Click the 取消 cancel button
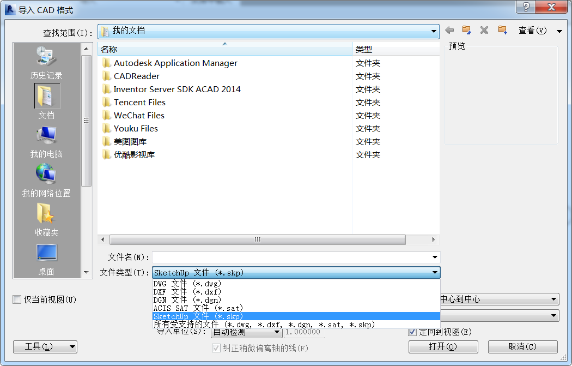Image resolution: width=572 pixels, height=366 pixels. click(523, 347)
